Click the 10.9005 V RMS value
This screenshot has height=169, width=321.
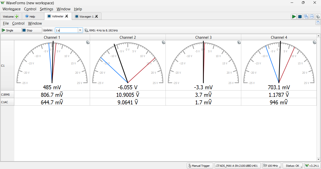128,95
